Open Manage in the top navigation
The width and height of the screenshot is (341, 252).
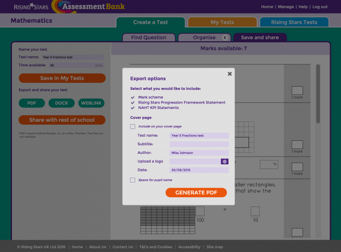pos(286,7)
